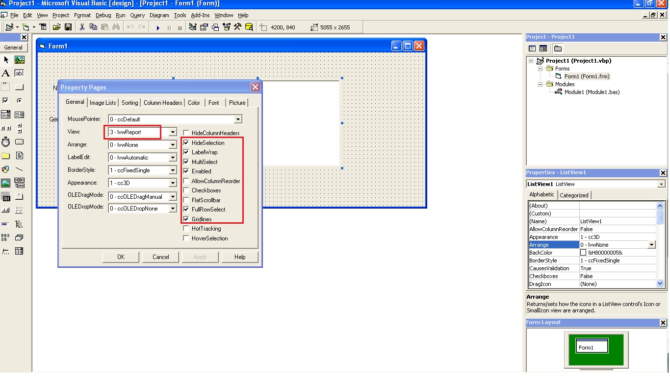Open the Appearance dropdown in Property Pages
Viewport: 670px width, 376px height.
click(x=172, y=183)
